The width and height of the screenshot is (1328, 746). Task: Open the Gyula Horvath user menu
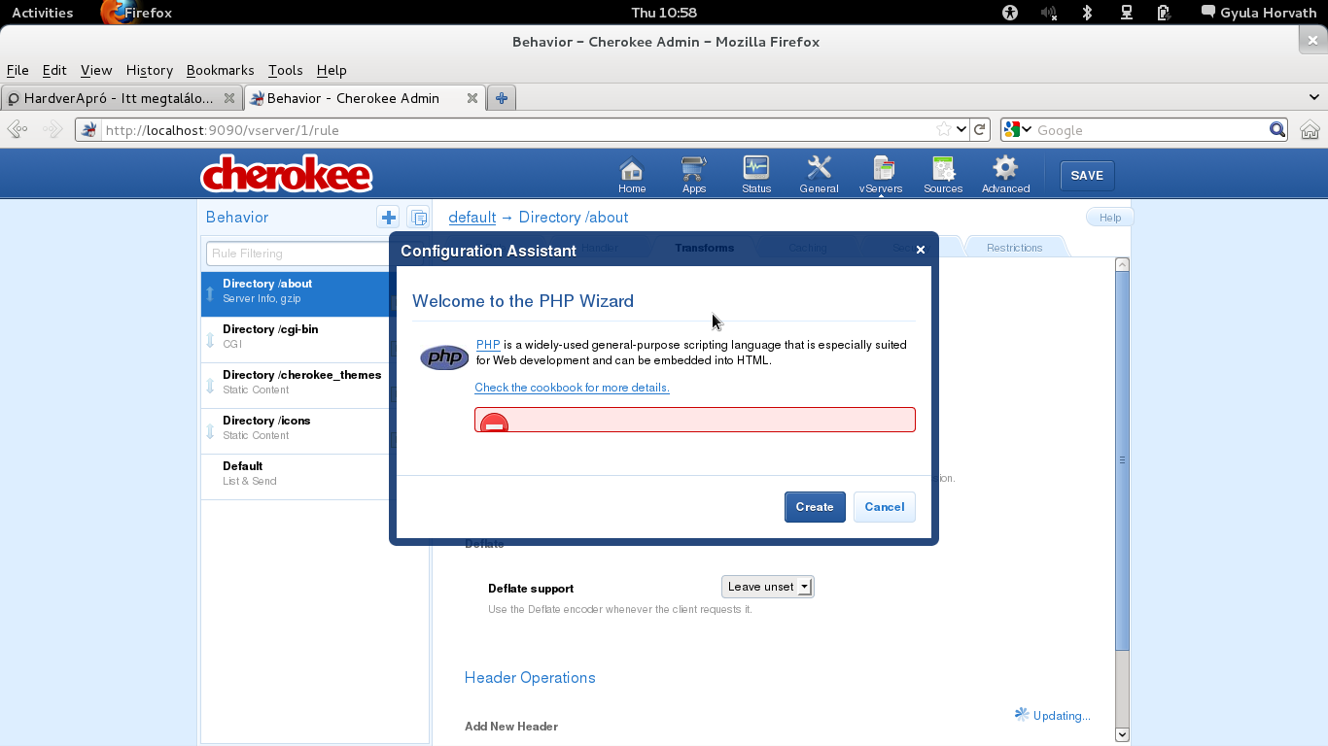point(1259,13)
